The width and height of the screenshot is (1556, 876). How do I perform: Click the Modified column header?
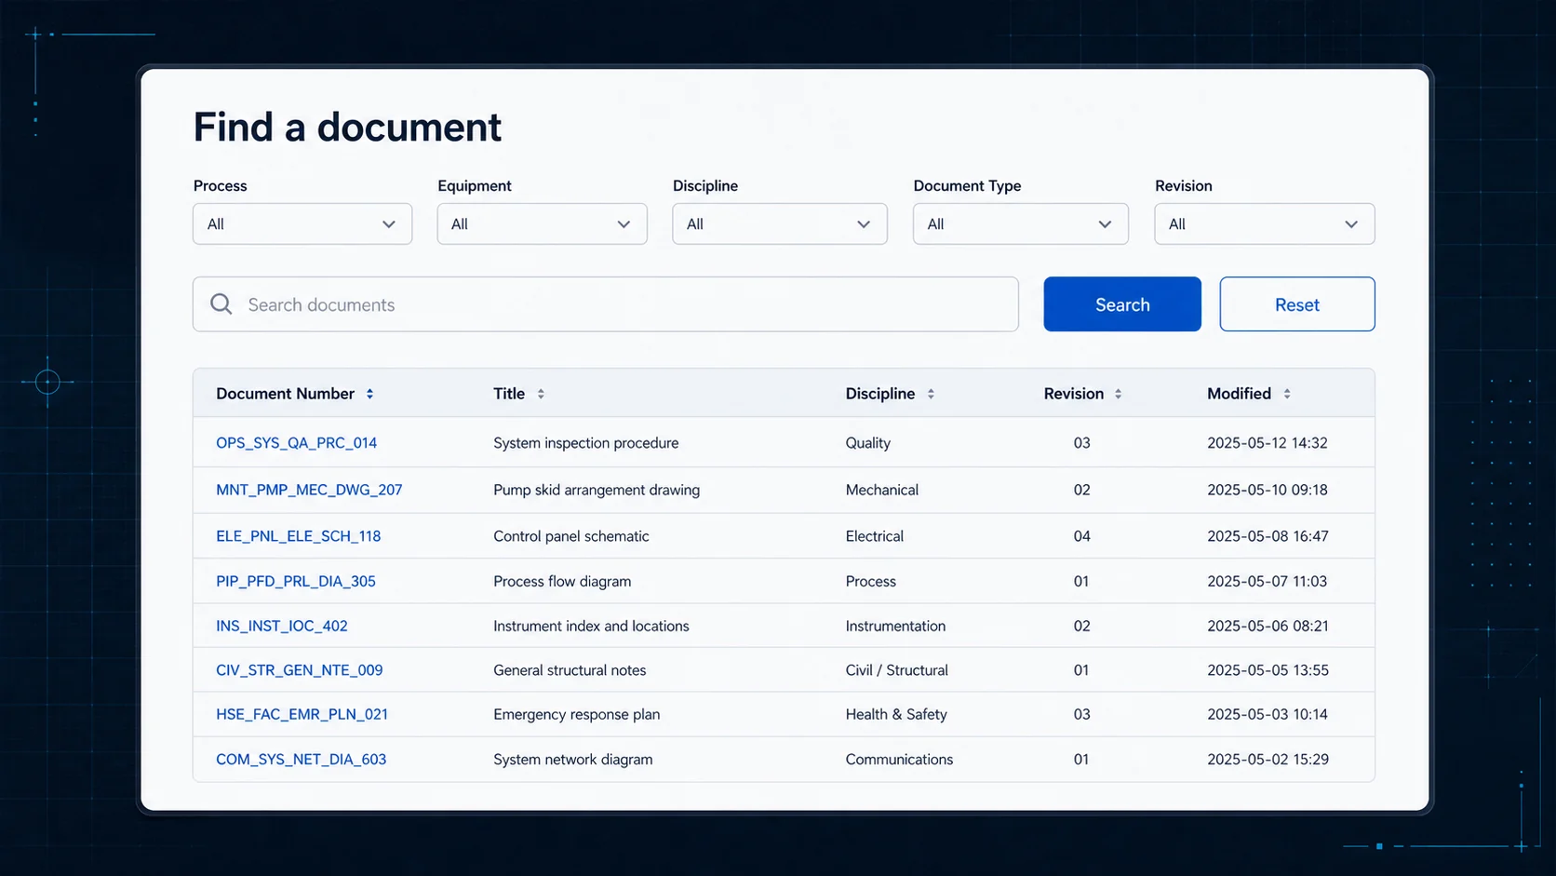pyautogui.click(x=1239, y=394)
